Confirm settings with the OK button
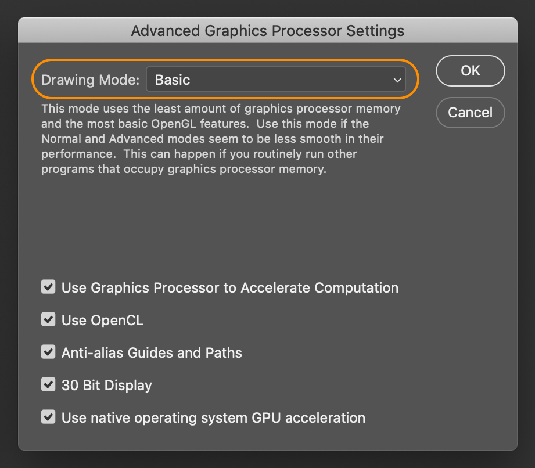This screenshot has height=468, width=535. [471, 71]
